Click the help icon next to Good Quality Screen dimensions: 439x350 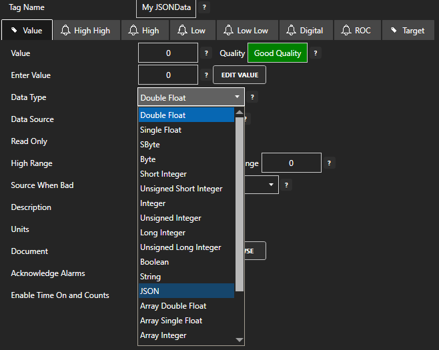click(x=316, y=53)
